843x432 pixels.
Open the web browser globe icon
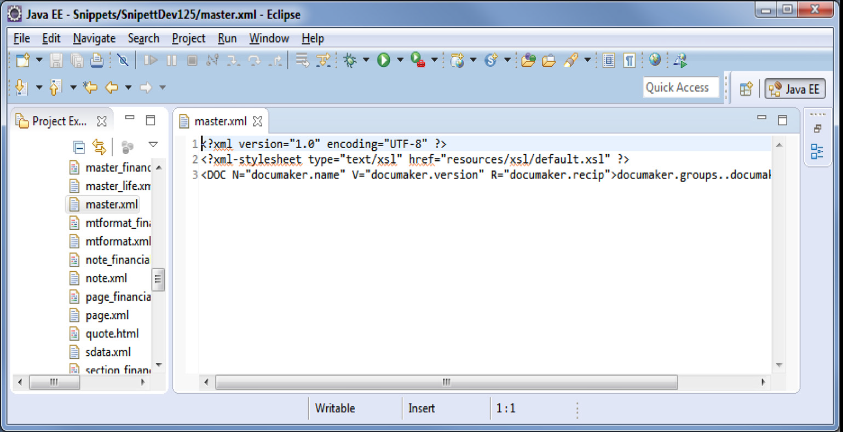pyautogui.click(x=655, y=60)
